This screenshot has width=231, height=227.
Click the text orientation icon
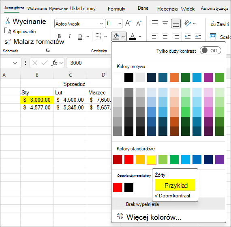coord(188,23)
